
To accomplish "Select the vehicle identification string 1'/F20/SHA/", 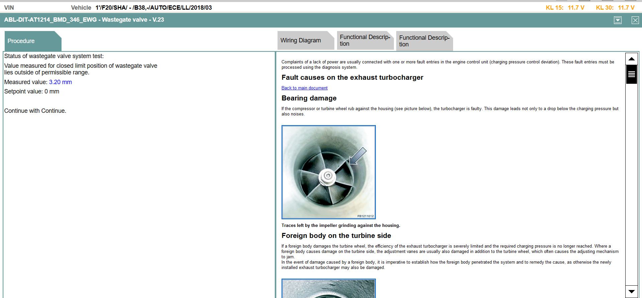I will 153,8.
